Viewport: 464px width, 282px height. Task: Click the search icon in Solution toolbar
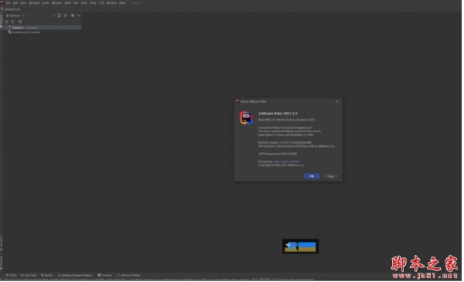[x=20, y=22]
